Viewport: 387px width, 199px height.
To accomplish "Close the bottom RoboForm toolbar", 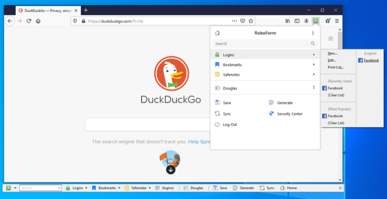I will (x=340, y=188).
